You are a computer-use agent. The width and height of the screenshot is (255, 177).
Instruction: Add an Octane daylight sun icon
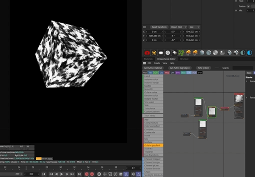(x=154, y=53)
